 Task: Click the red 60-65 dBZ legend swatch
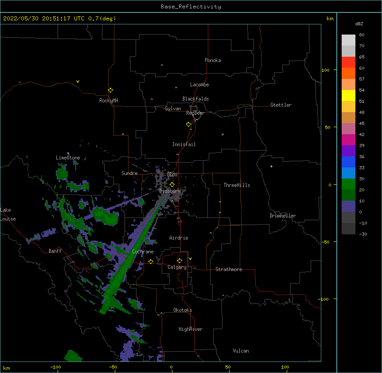coord(348,62)
